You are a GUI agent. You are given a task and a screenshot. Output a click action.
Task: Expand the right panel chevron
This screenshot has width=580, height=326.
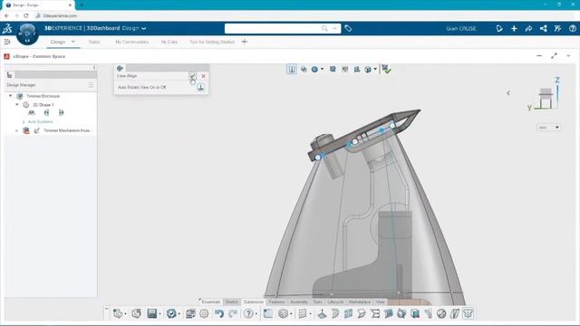click(x=508, y=93)
